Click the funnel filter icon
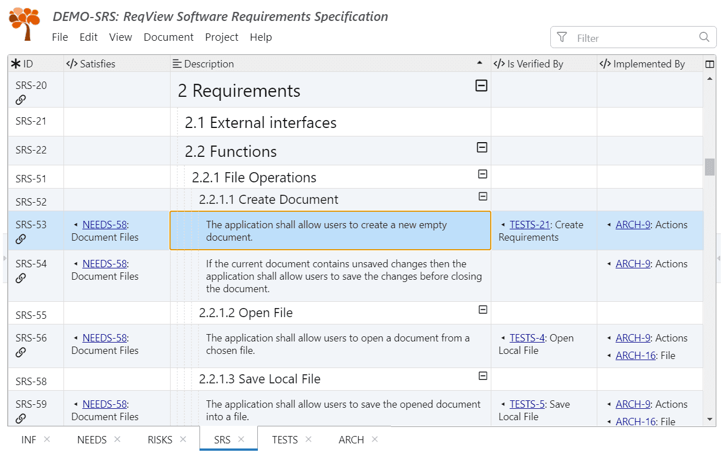The width and height of the screenshot is (722, 453). [562, 37]
